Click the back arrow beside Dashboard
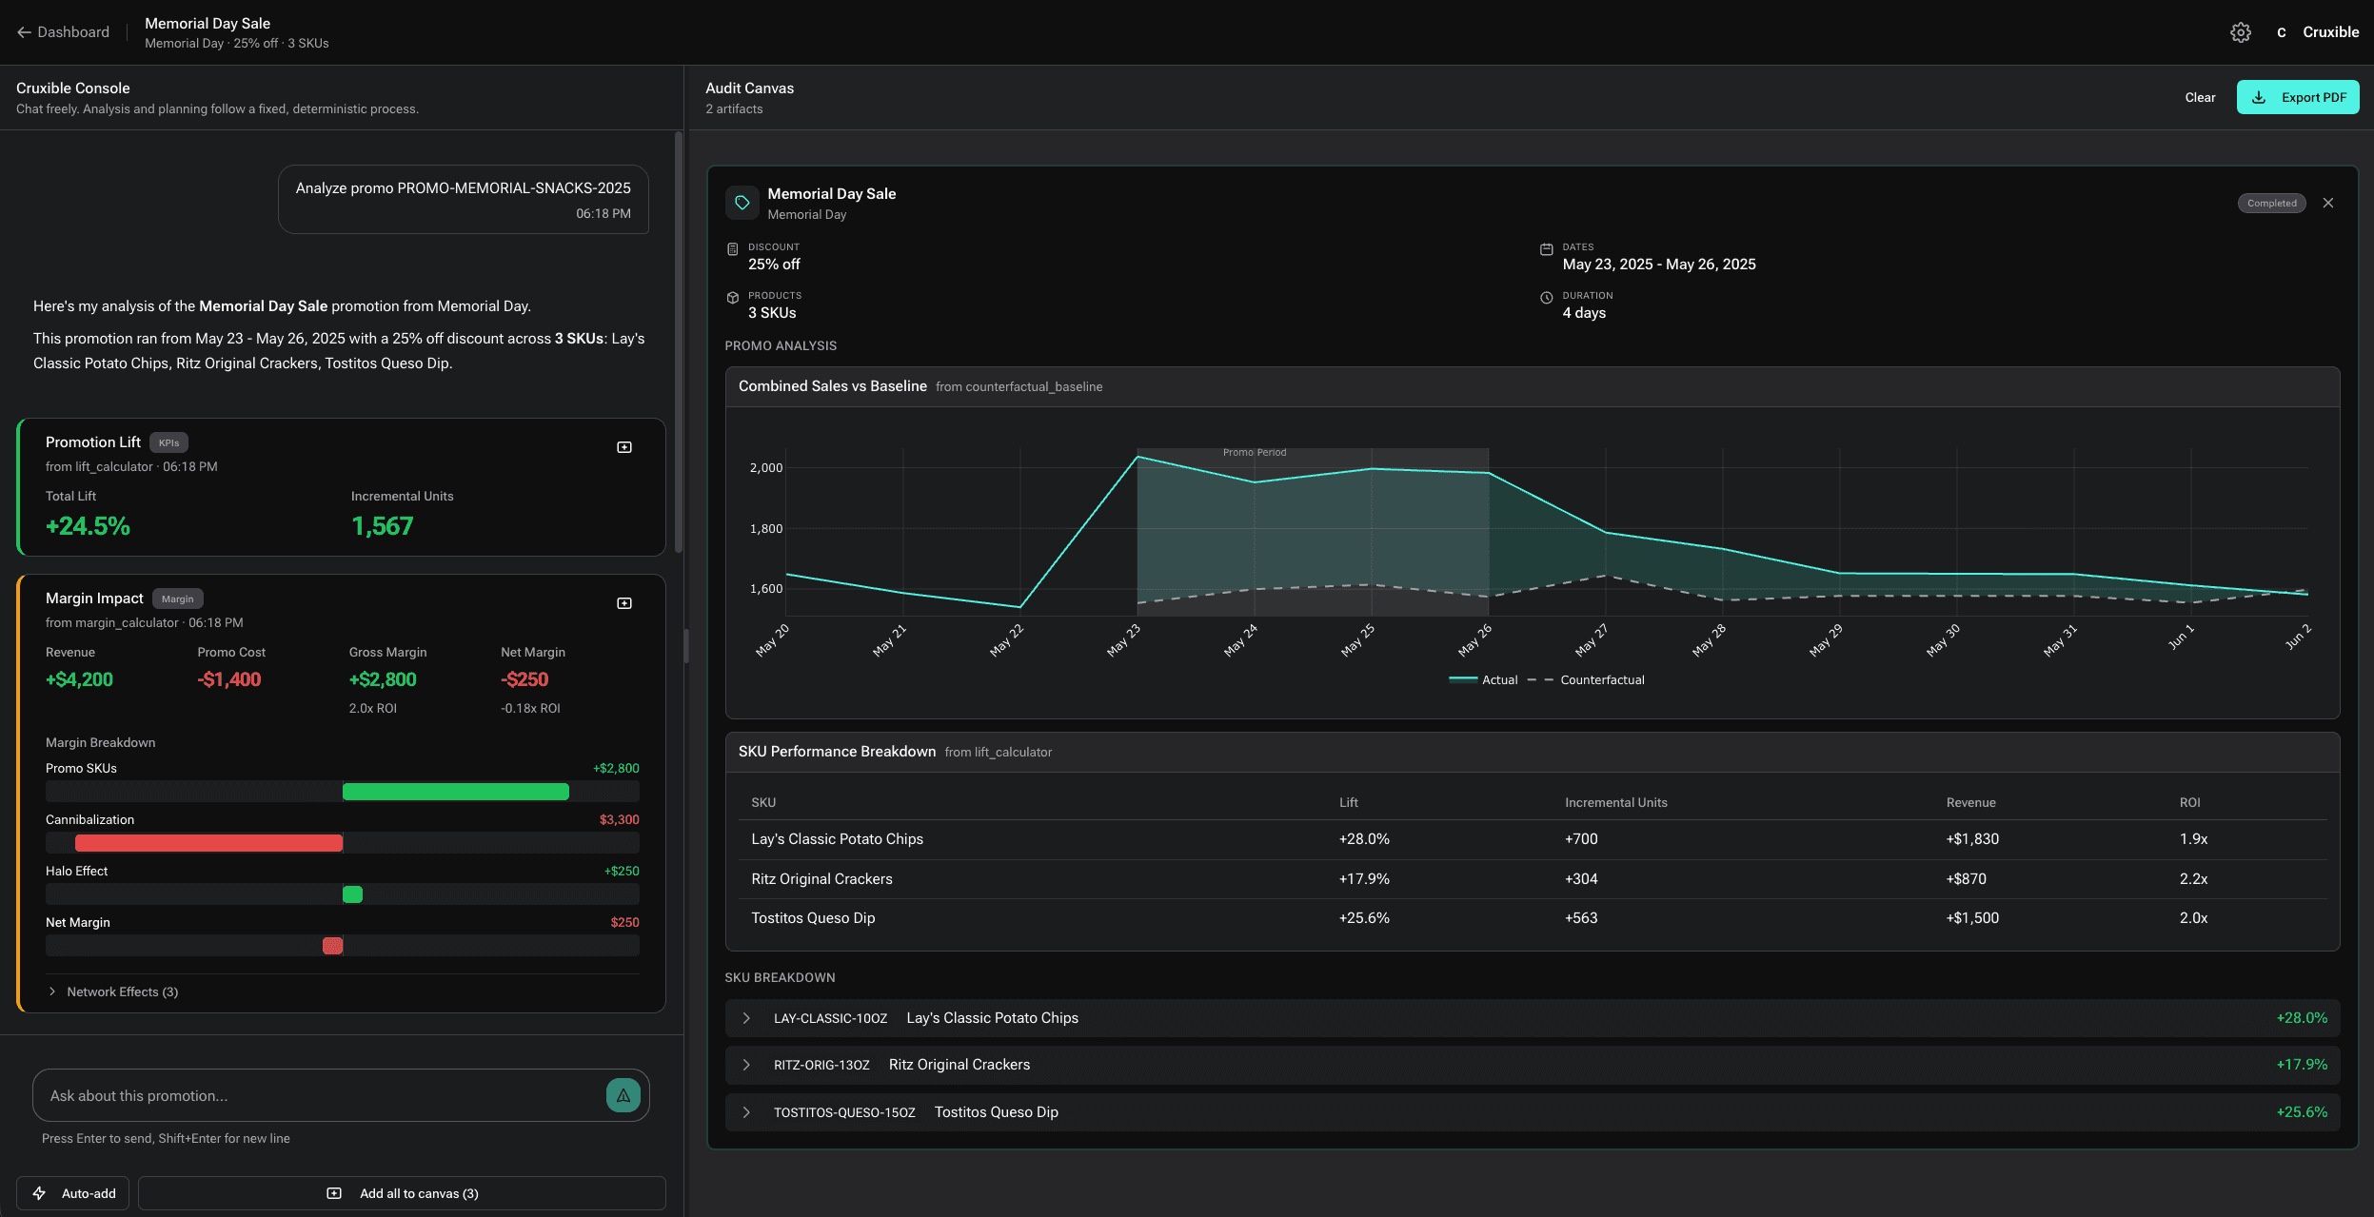The width and height of the screenshot is (2374, 1217). pos(24,31)
